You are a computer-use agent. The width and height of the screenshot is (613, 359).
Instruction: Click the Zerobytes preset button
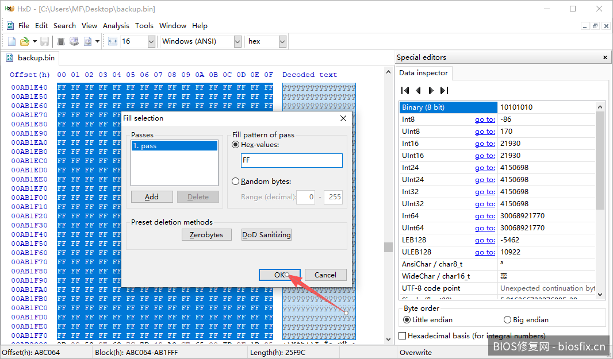coord(206,235)
